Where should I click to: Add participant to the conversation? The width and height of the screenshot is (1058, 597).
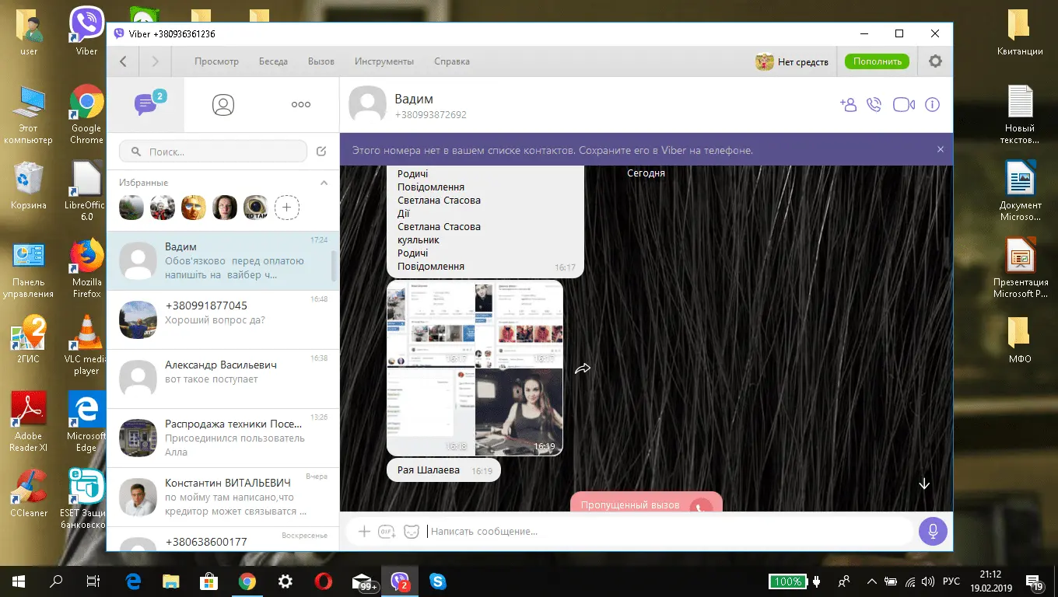click(847, 105)
